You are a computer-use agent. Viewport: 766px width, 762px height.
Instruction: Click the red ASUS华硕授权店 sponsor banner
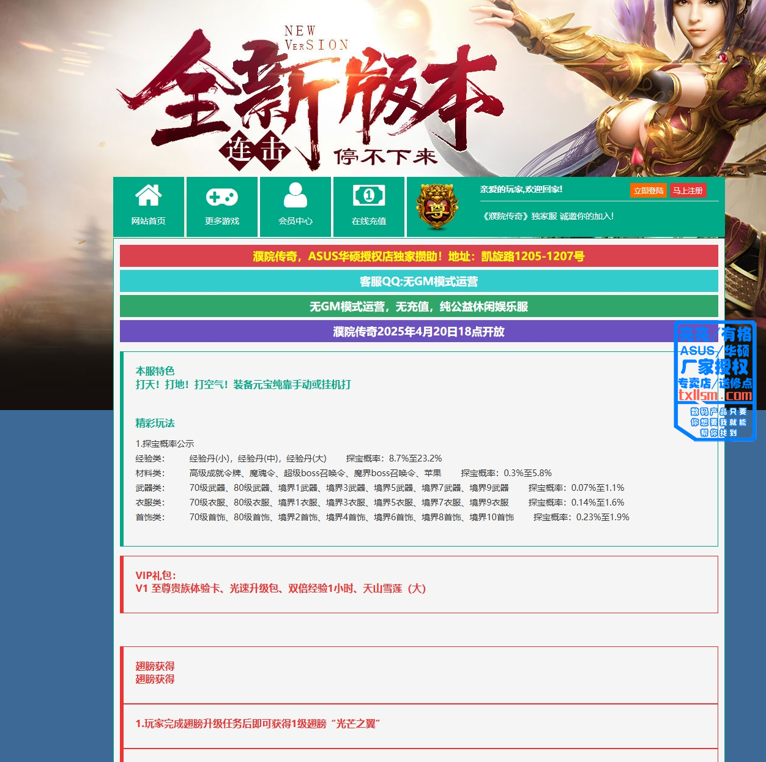[419, 256]
